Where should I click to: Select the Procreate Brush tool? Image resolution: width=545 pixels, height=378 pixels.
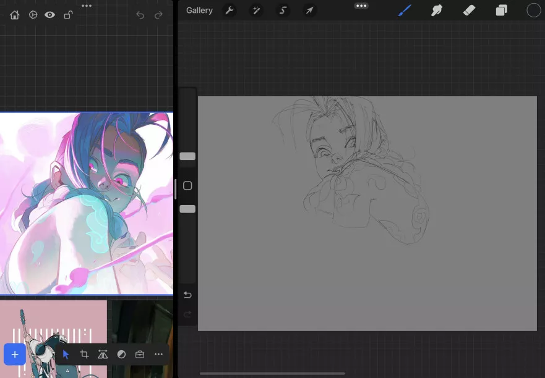[405, 10]
